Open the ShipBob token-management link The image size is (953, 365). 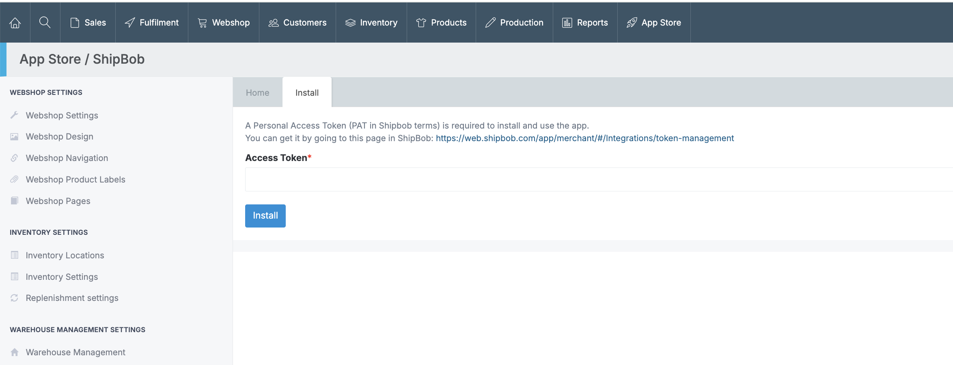[x=585, y=138]
